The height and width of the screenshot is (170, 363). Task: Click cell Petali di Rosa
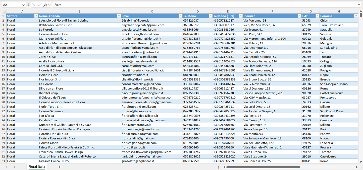tap(80, 120)
